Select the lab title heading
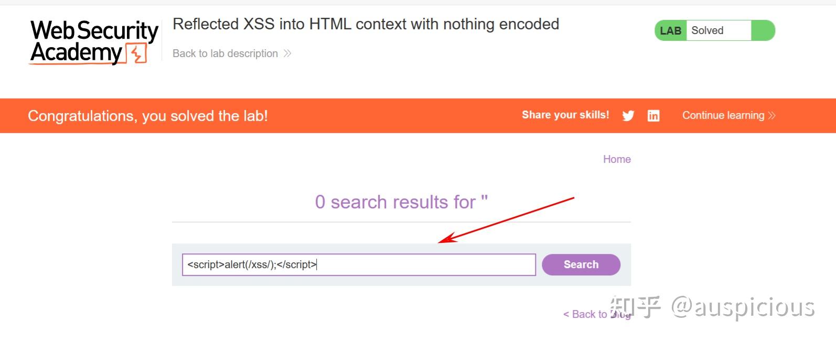836x344 pixels. click(x=366, y=24)
